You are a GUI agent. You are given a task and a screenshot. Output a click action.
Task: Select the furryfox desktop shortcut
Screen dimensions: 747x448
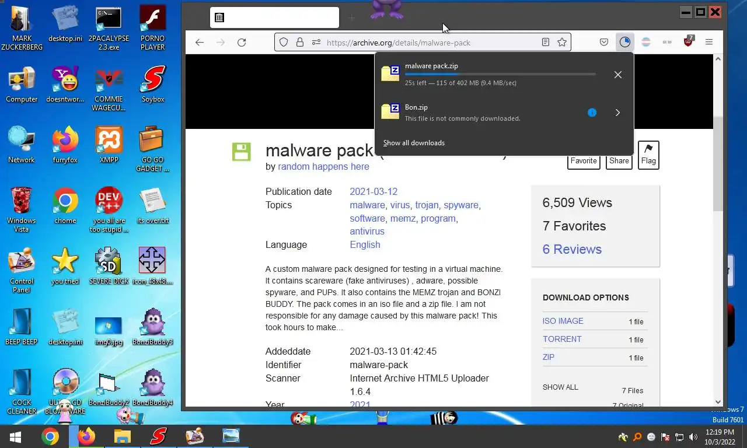(65, 145)
